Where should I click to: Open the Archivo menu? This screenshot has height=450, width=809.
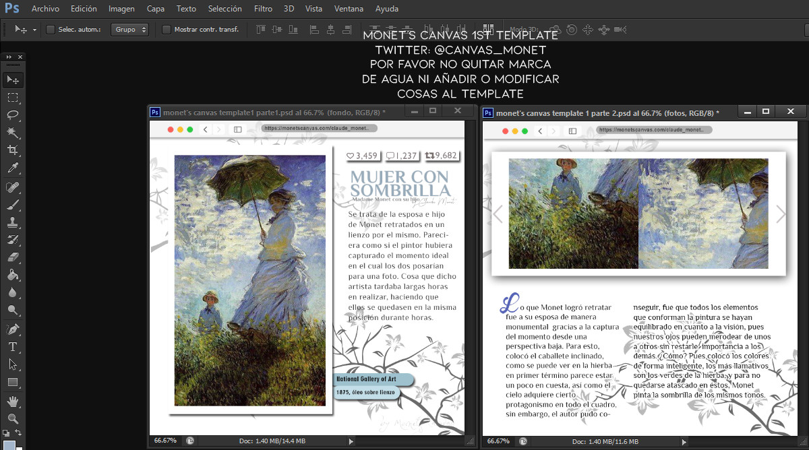click(45, 9)
